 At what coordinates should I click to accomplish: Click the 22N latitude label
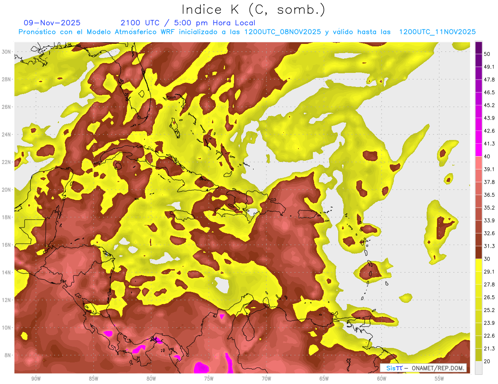(7, 162)
